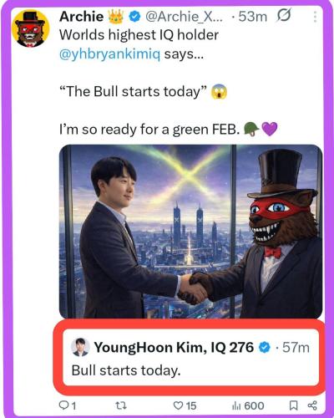
Task: Click the Grok slashed-circle icon
Action: click(x=284, y=16)
